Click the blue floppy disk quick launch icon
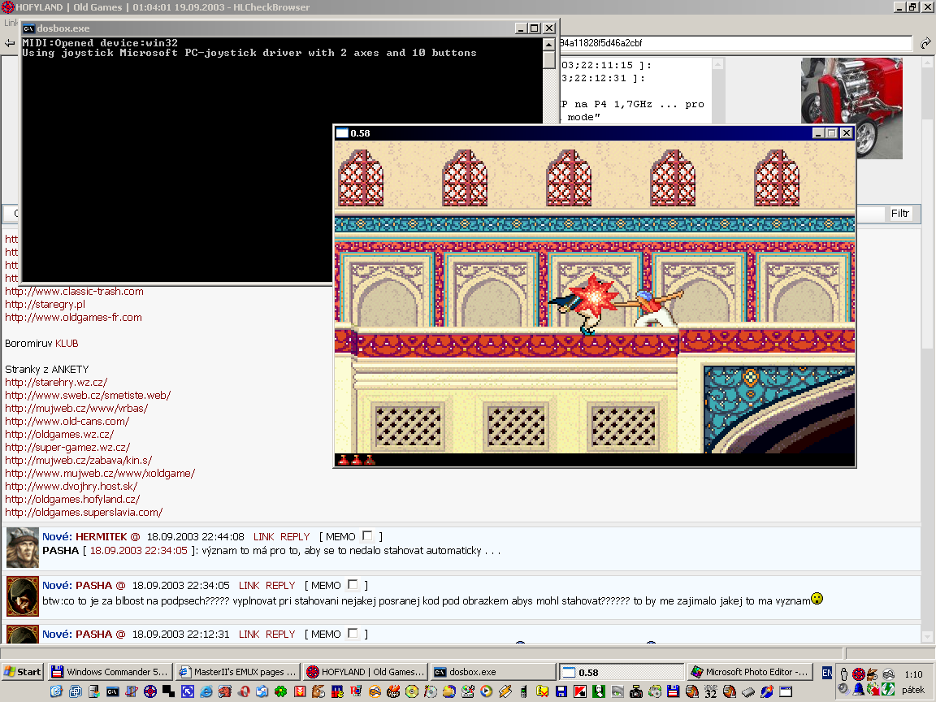This screenshot has width=936, height=702. point(561,691)
